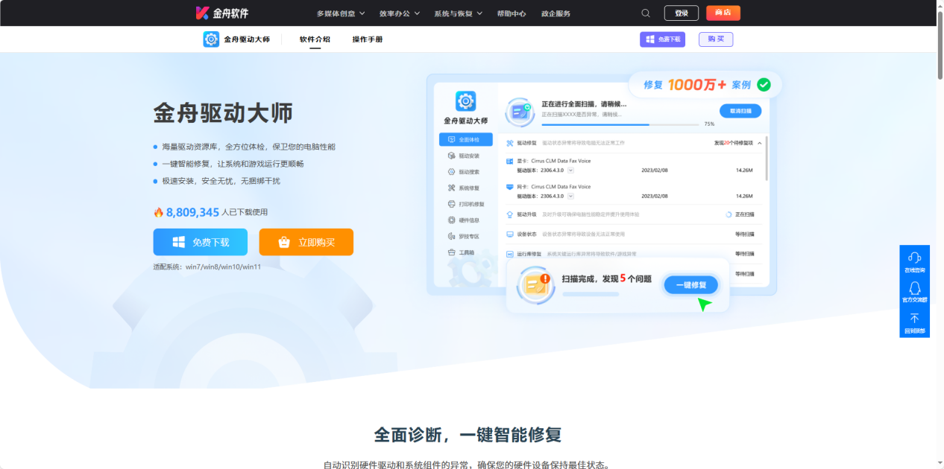Open the orange 商店 button
This screenshot has width=944, height=469.
pos(723,13)
